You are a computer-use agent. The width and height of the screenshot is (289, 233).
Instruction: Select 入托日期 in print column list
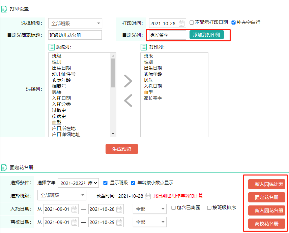coord(153,86)
